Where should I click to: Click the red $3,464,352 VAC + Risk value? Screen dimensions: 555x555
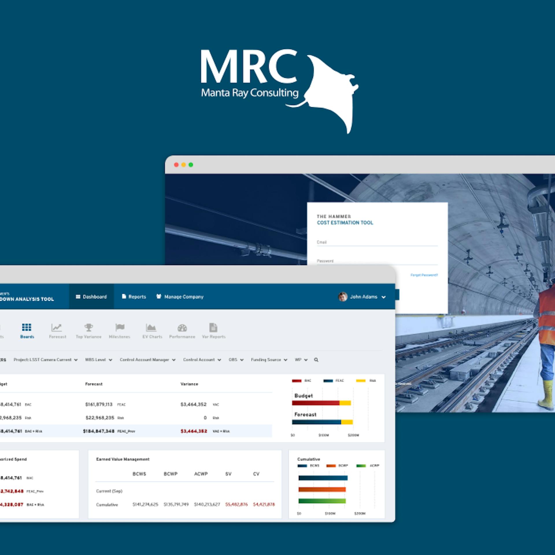pos(194,431)
